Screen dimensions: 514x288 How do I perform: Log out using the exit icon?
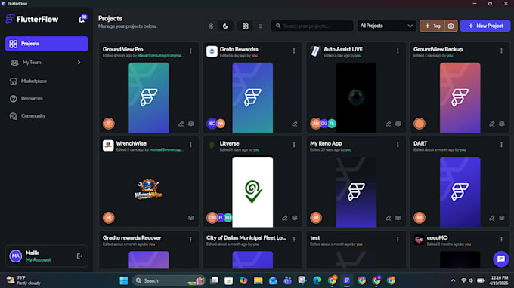pyautogui.click(x=79, y=256)
